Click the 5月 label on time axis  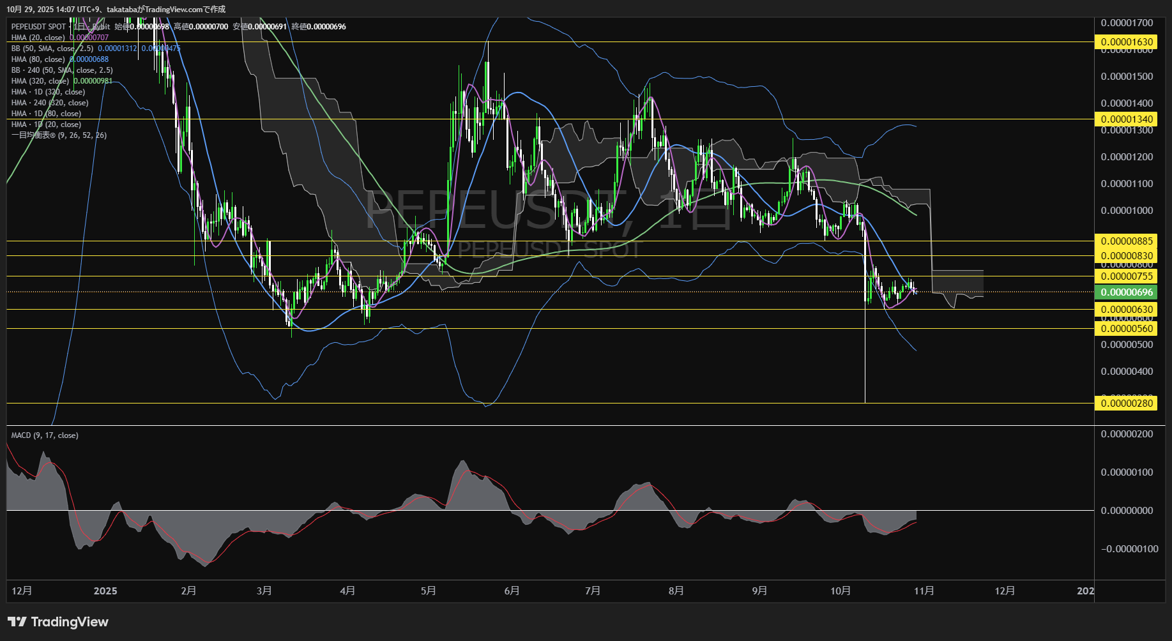429,591
